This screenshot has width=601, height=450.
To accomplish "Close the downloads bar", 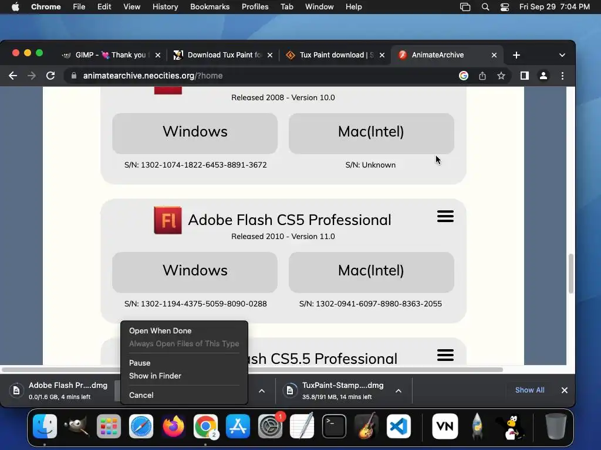I will click(564, 390).
